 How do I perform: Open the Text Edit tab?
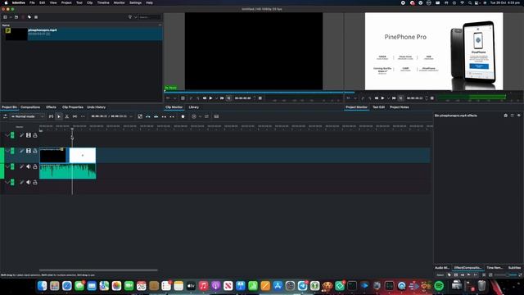(x=378, y=107)
